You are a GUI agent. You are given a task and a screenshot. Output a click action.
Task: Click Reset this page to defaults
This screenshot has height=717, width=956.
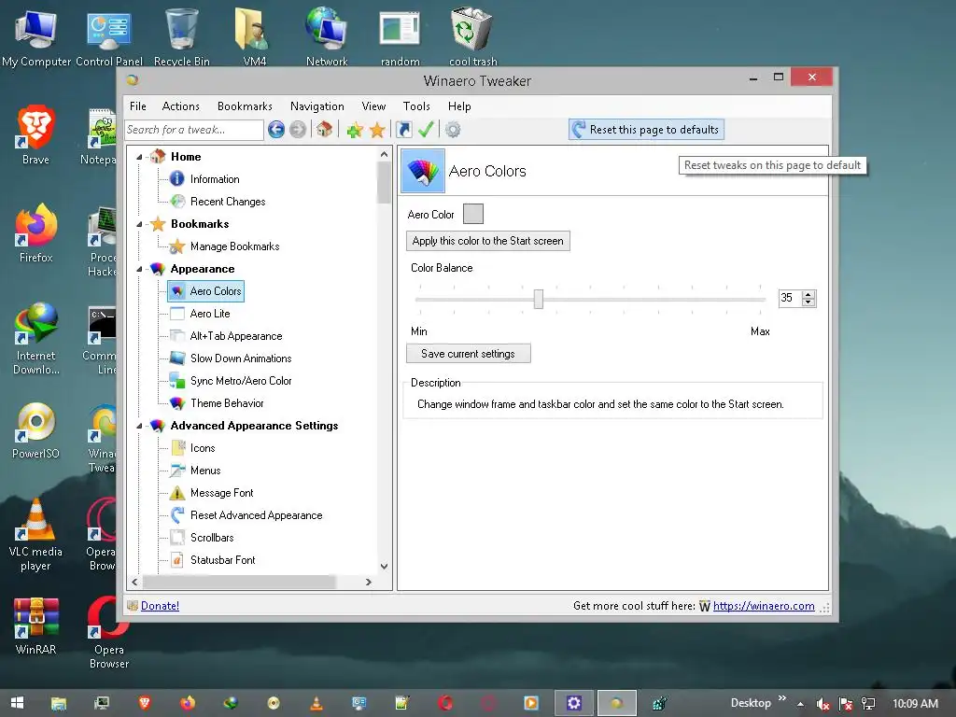646,129
